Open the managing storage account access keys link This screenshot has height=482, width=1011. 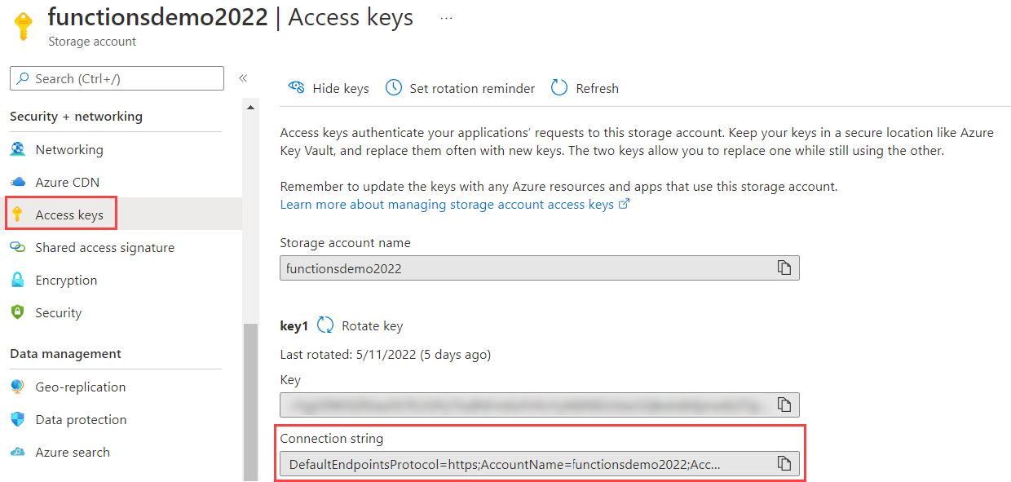coord(452,204)
